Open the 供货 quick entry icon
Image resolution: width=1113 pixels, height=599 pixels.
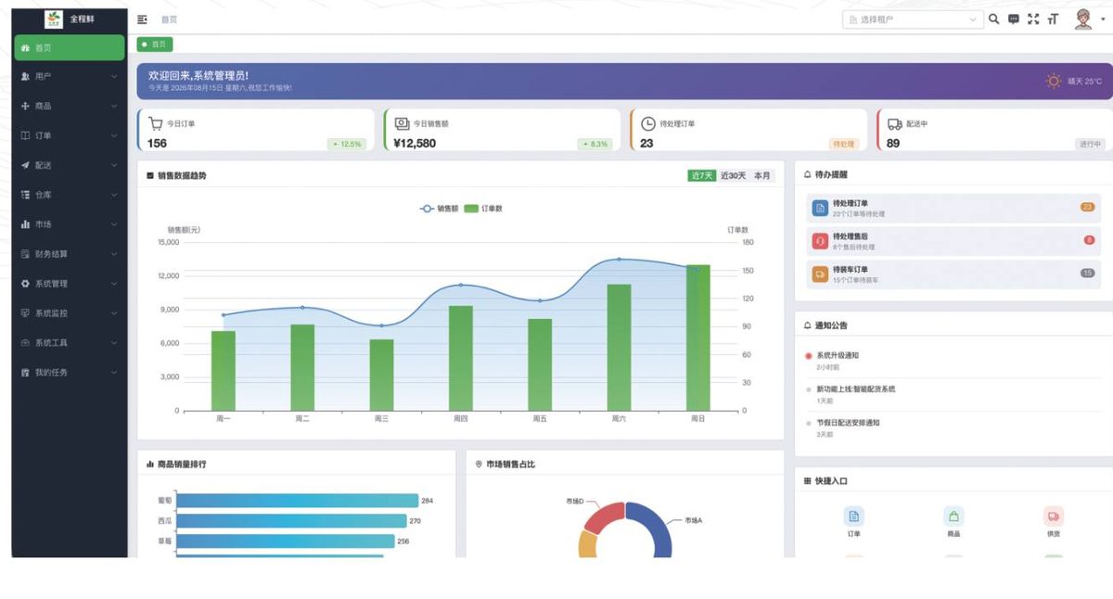pos(1053,516)
